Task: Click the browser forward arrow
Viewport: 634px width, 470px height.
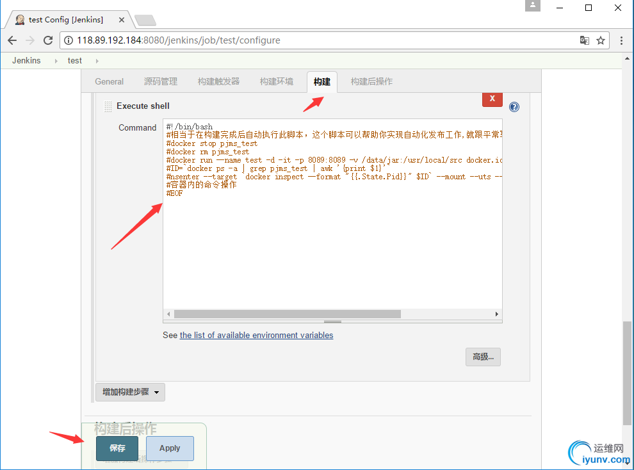Action: coord(30,40)
